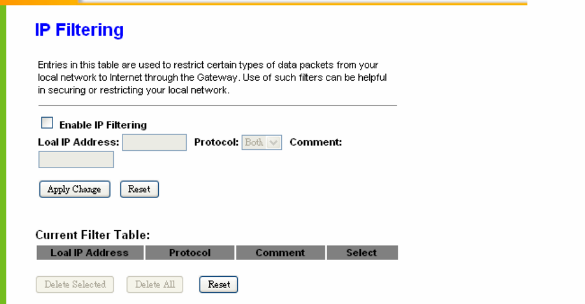This screenshot has height=304, width=585.
Task: Click the Delete Selected button
Action: pyautogui.click(x=75, y=285)
